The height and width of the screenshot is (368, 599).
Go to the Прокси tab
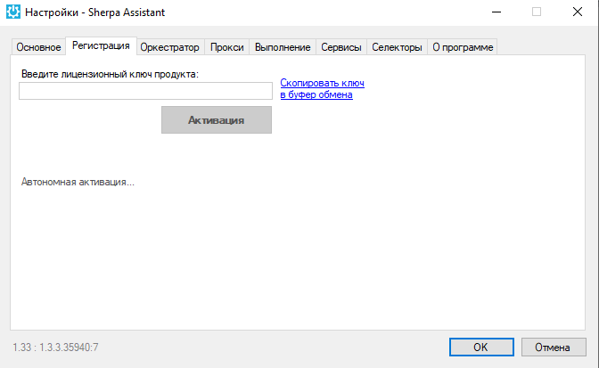coord(227,47)
